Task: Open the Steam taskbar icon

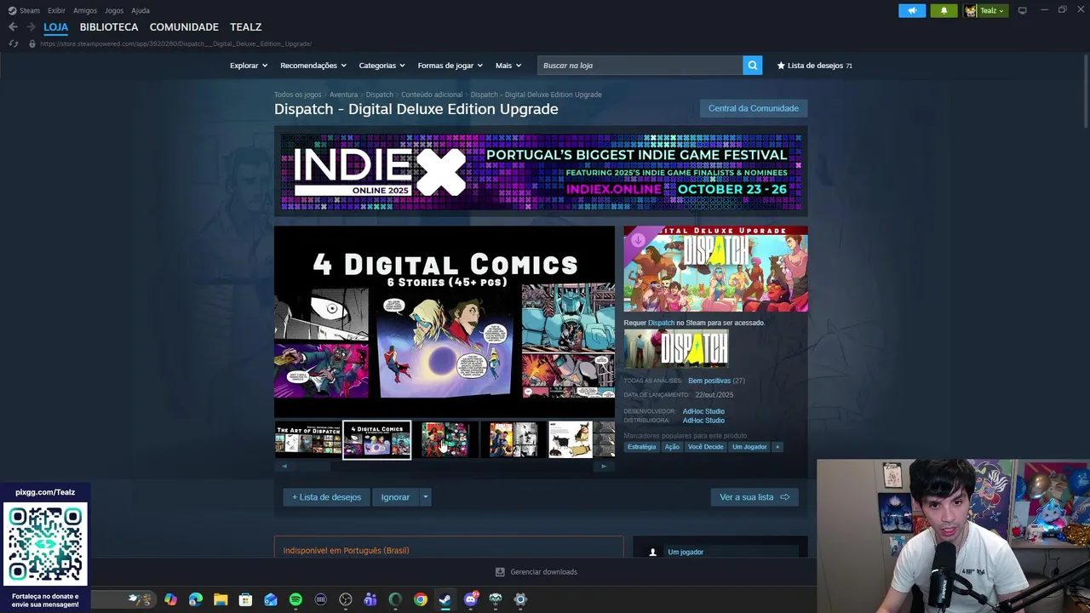Action: coord(445,599)
